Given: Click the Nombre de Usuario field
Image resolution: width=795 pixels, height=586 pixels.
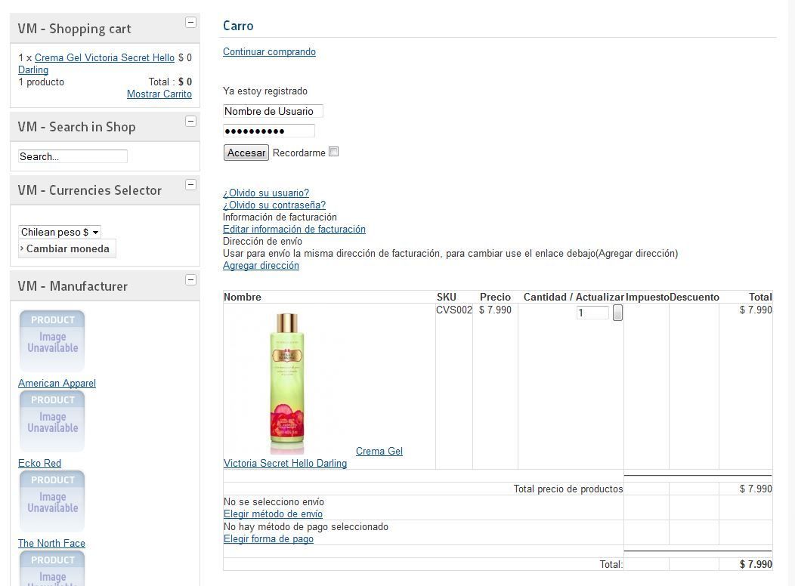Looking at the screenshot, I should 273,111.
